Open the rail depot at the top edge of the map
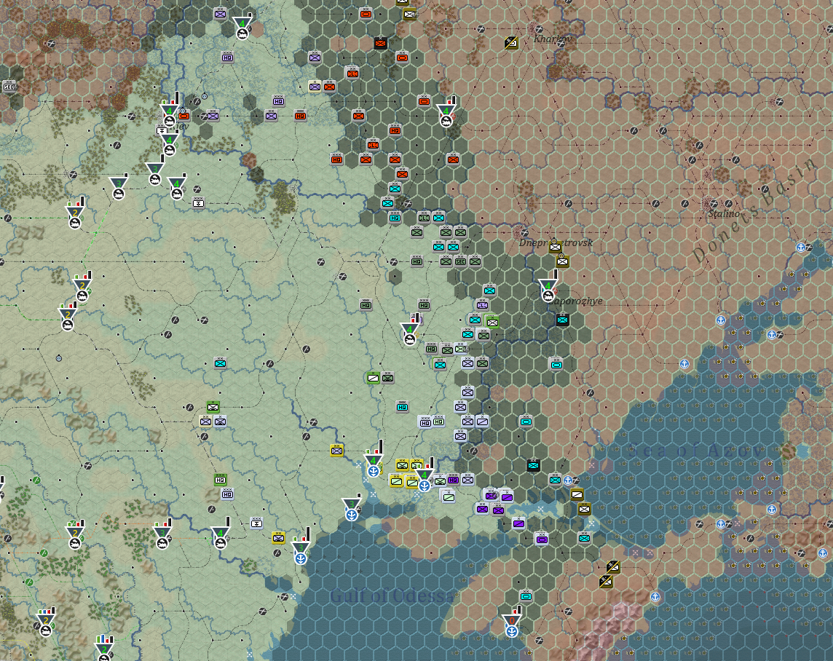833x661 pixels. click(x=242, y=28)
